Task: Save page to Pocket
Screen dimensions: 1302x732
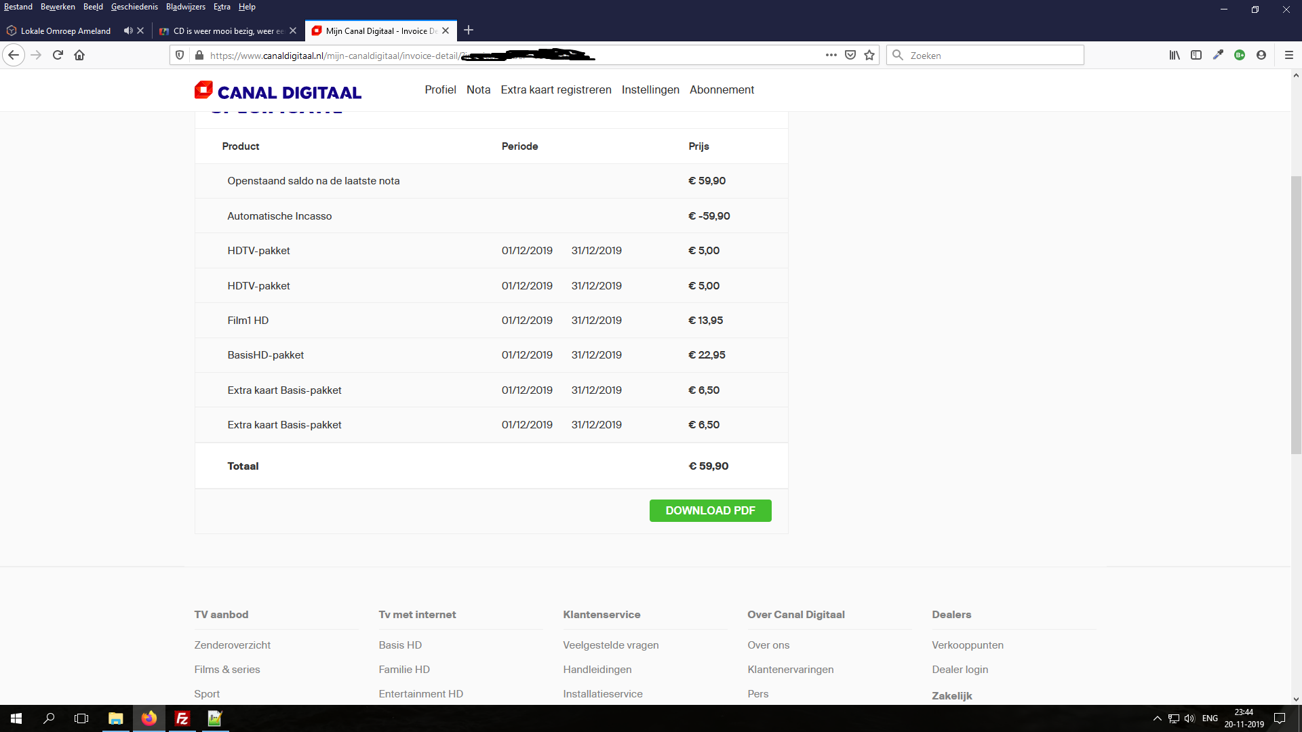Action: click(850, 55)
